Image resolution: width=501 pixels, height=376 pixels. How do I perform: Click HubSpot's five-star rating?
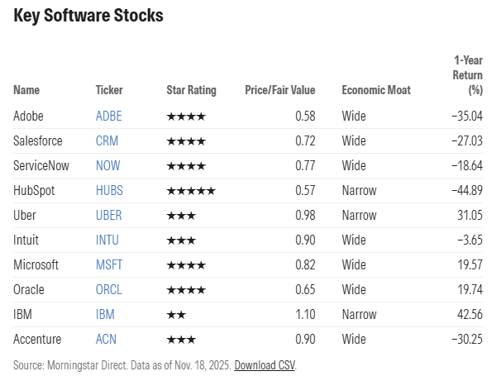click(191, 191)
